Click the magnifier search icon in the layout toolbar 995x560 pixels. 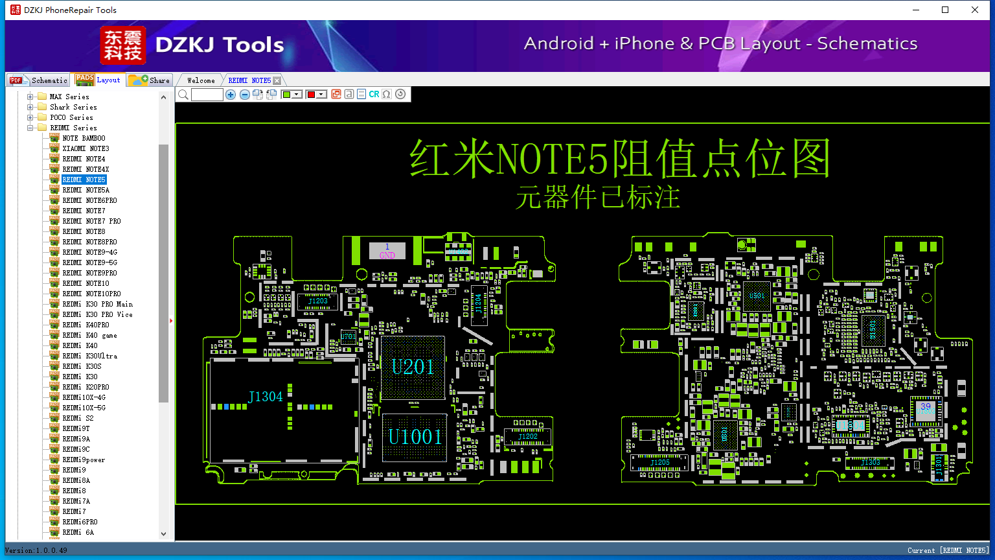click(x=183, y=95)
